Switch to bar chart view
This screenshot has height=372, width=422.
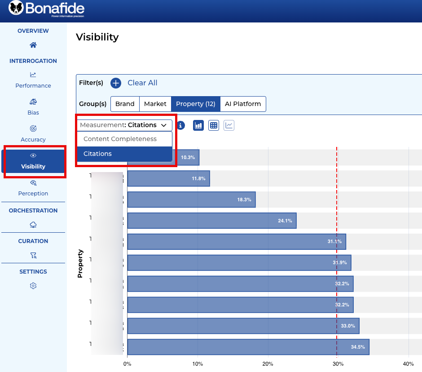click(x=198, y=125)
